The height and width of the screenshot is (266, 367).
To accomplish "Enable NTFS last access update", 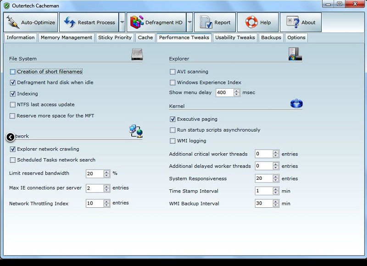I will click(x=13, y=105).
